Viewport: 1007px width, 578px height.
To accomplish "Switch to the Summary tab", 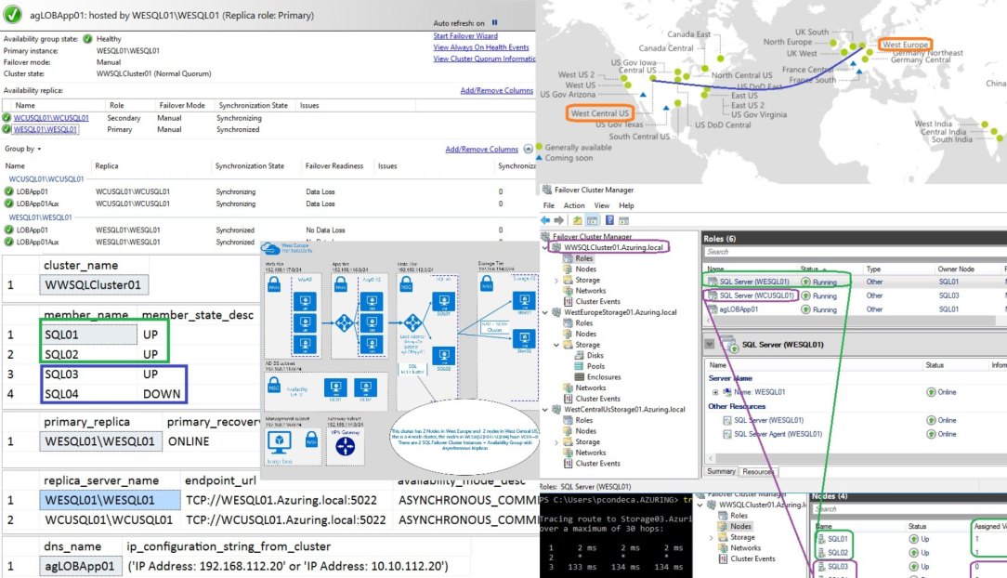I will 721,472.
